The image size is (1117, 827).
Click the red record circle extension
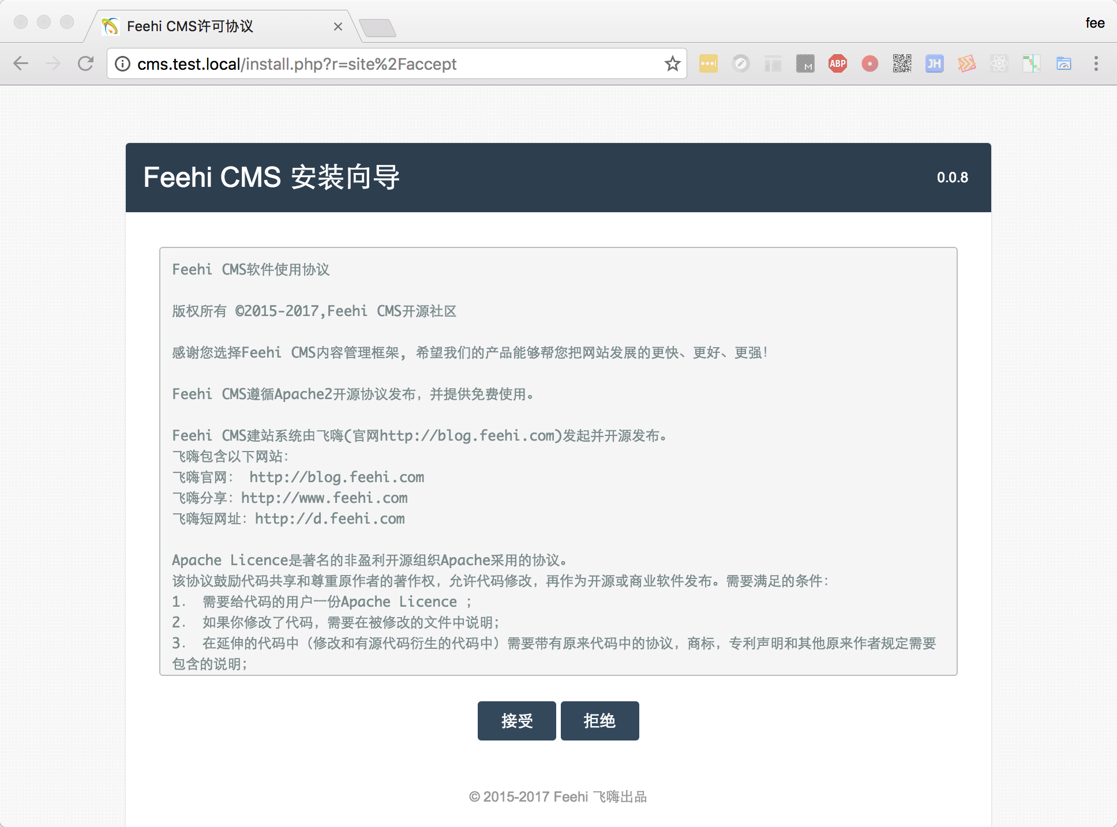coord(869,63)
